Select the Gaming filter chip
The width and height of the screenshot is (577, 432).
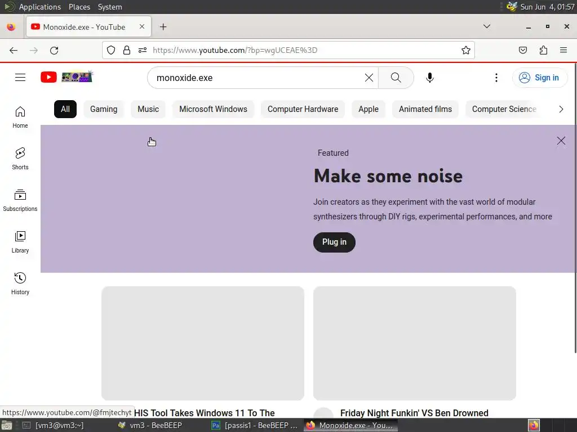click(x=104, y=109)
